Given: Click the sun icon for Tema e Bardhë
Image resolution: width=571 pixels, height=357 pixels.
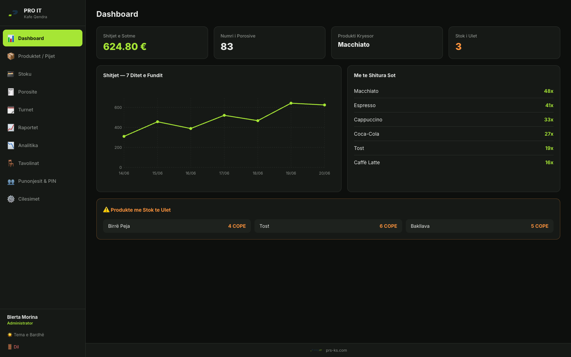Looking at the screenshot, I should [10, 335].
